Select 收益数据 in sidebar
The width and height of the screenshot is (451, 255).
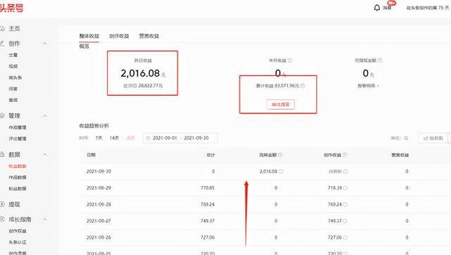18,166
